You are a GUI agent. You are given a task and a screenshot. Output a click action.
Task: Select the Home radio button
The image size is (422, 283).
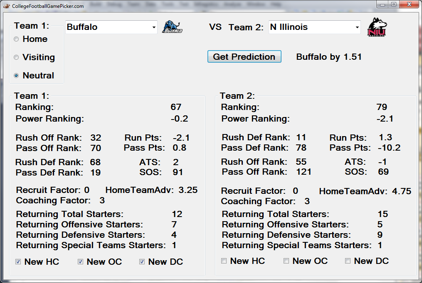point(16,39)
